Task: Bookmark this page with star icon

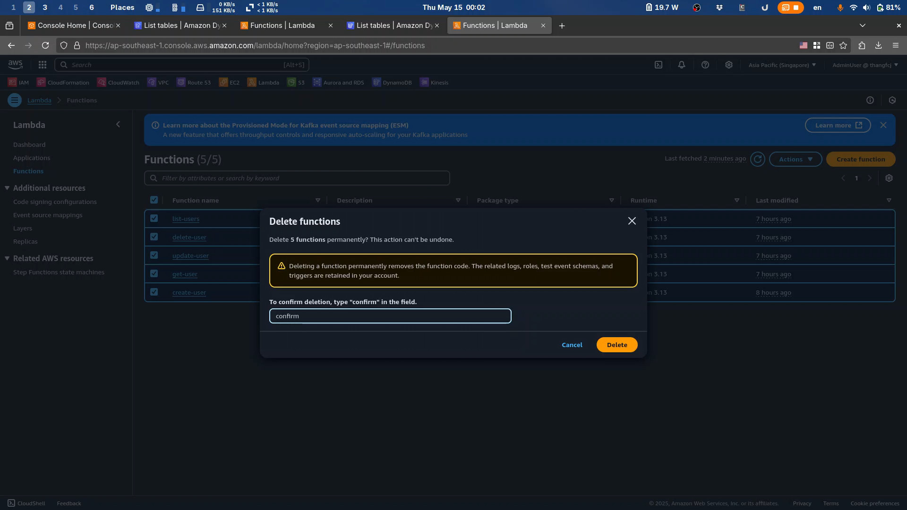Action: coord(843,45)
